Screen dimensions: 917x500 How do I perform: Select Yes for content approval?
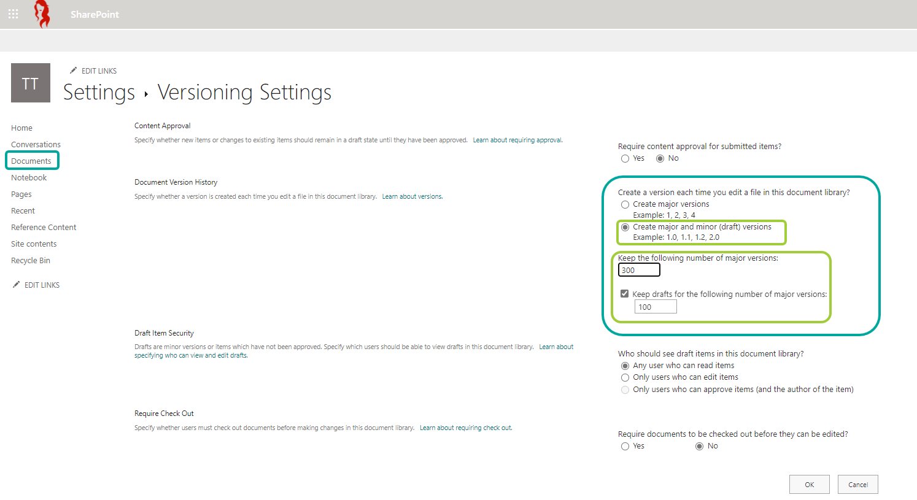coord(625,158)
